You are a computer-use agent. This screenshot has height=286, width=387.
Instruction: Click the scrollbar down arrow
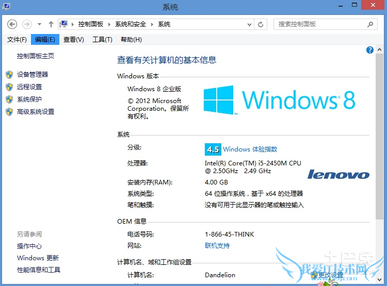[380, 280]
